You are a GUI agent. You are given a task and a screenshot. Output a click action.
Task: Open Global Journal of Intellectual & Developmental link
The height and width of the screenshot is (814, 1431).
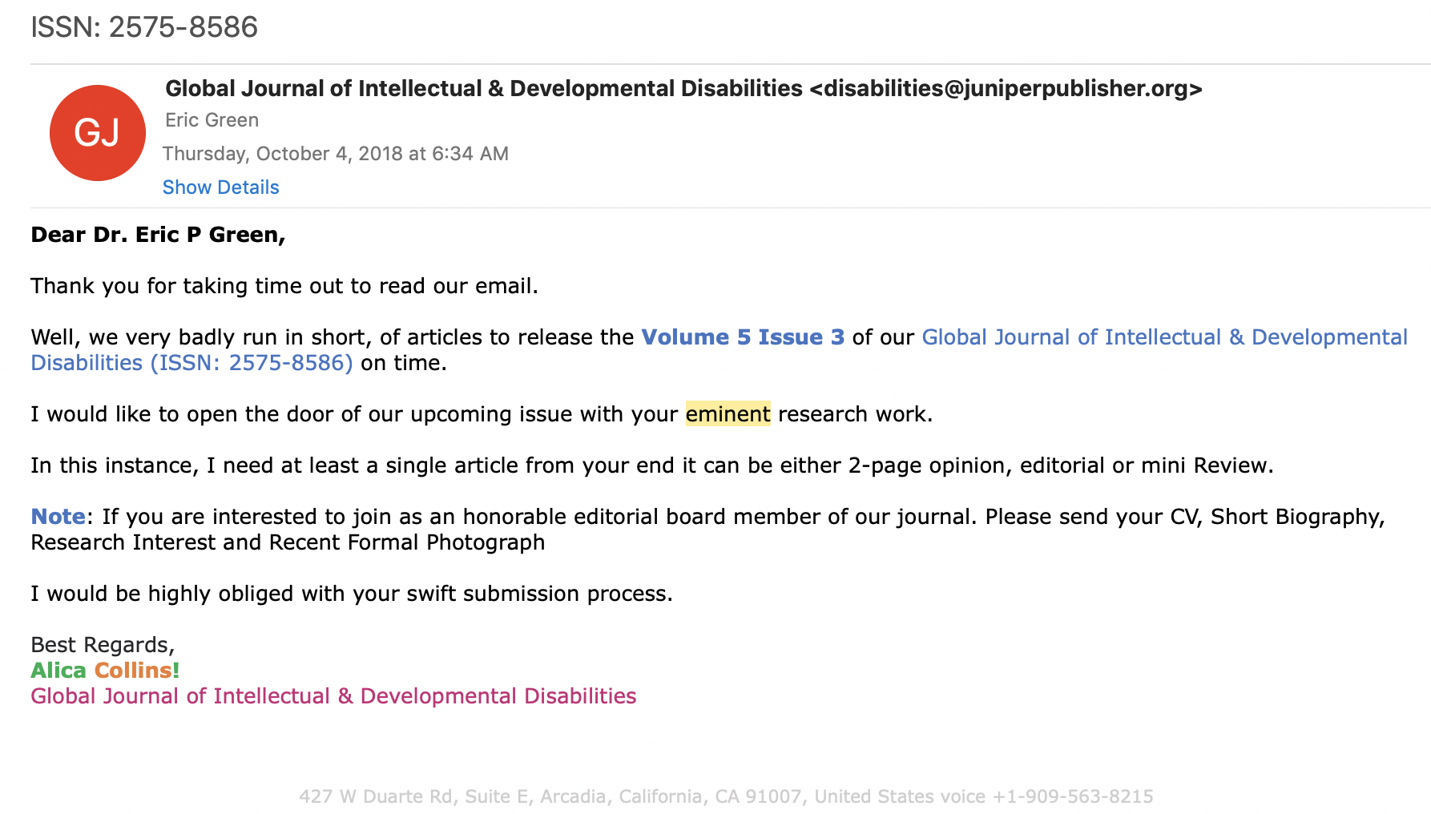[1164, 337]
